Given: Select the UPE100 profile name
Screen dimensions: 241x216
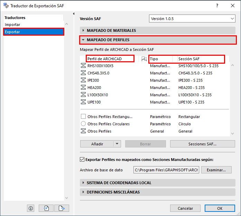Looking at the screenshot, I should coord(94,102).
